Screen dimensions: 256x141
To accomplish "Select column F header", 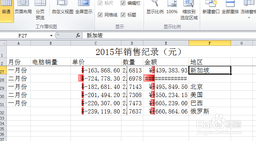I will click(210, 43).
